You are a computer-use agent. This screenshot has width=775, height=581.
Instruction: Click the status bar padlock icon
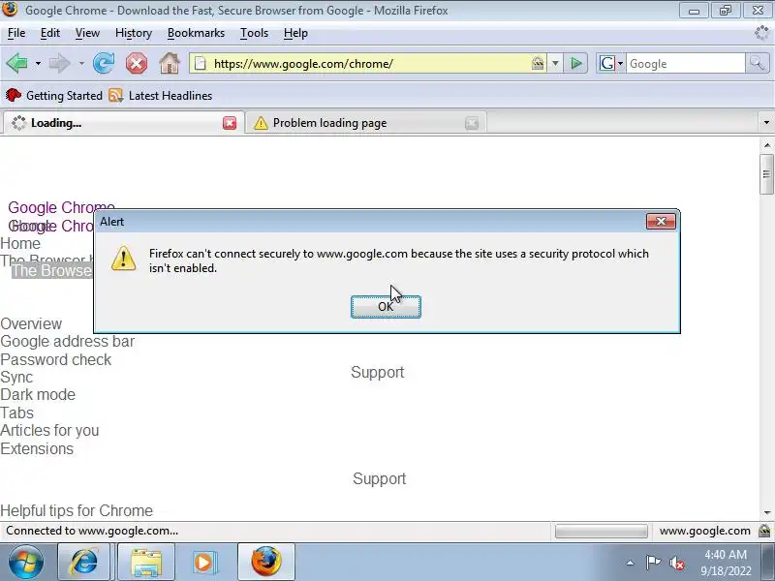tap(764, 531)
